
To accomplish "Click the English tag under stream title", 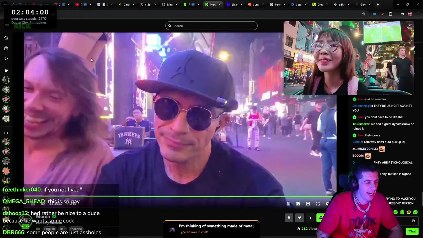I will pyautogui.click(x=49, y=229).
